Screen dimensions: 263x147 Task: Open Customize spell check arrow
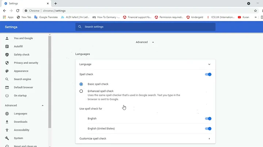(x=209, y=139)
